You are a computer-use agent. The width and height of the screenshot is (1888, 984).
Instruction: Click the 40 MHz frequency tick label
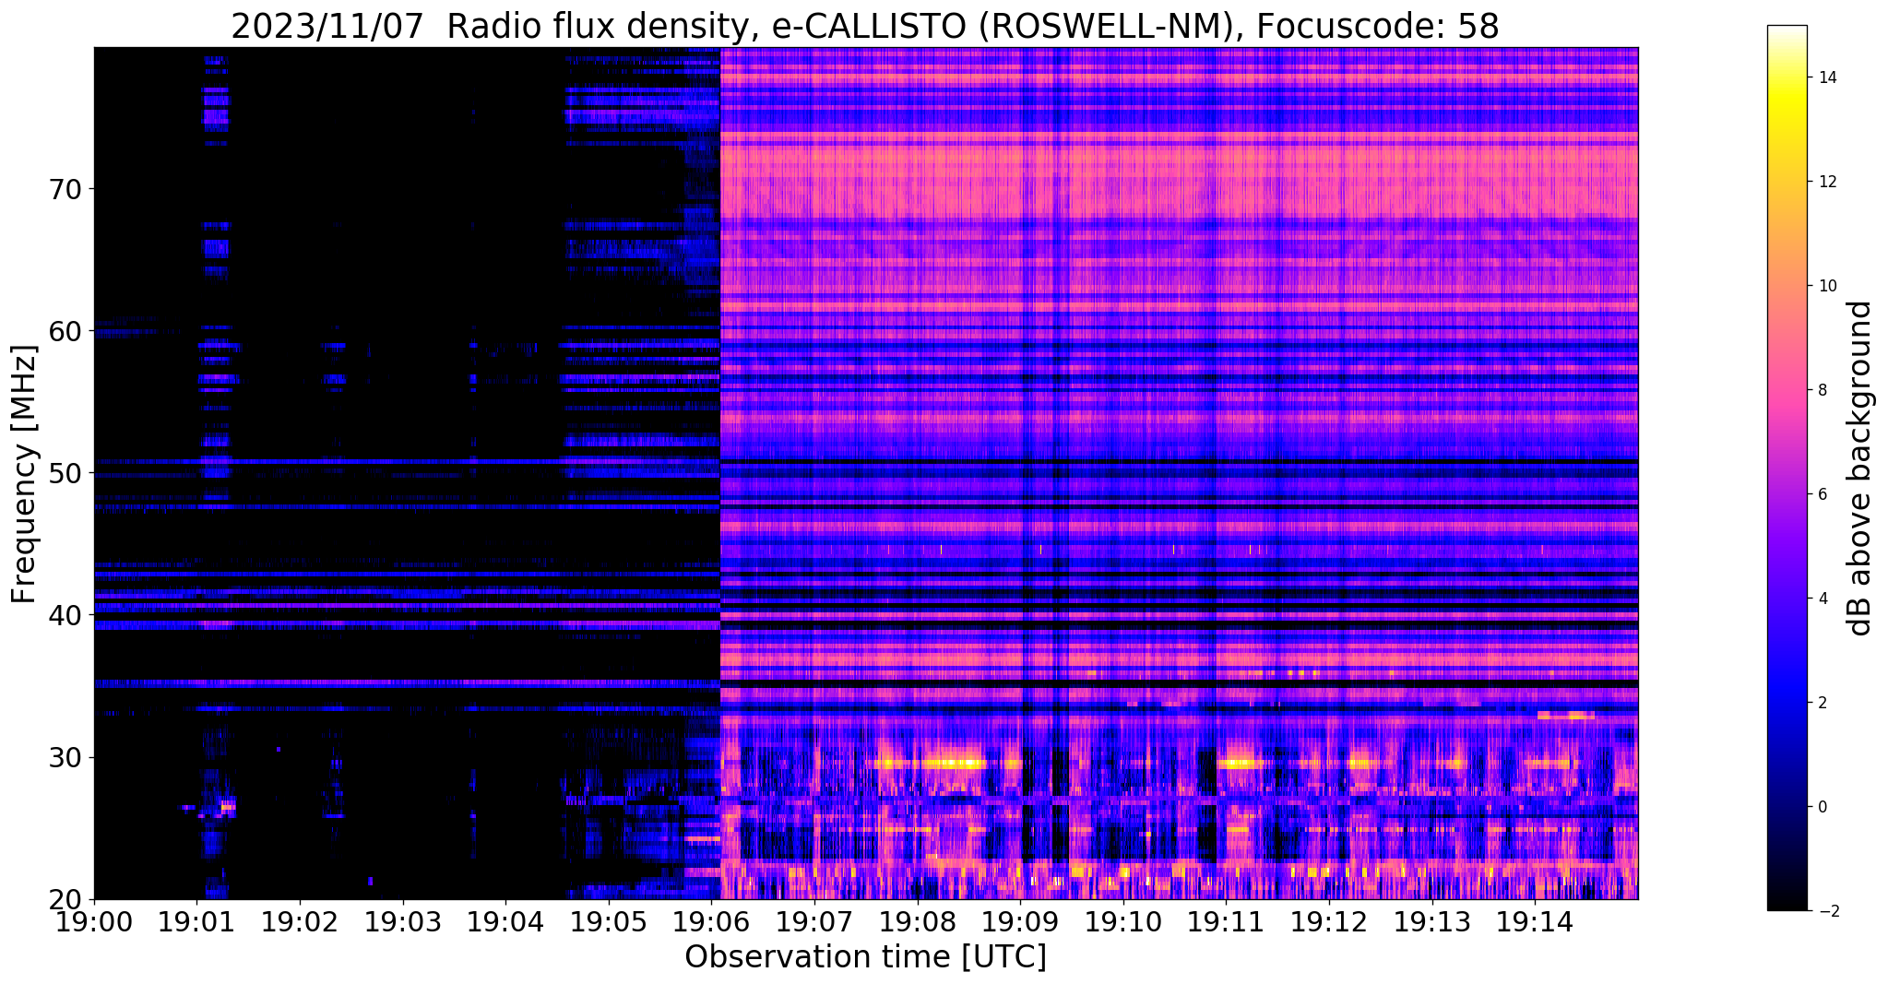(x=65, y=614)
